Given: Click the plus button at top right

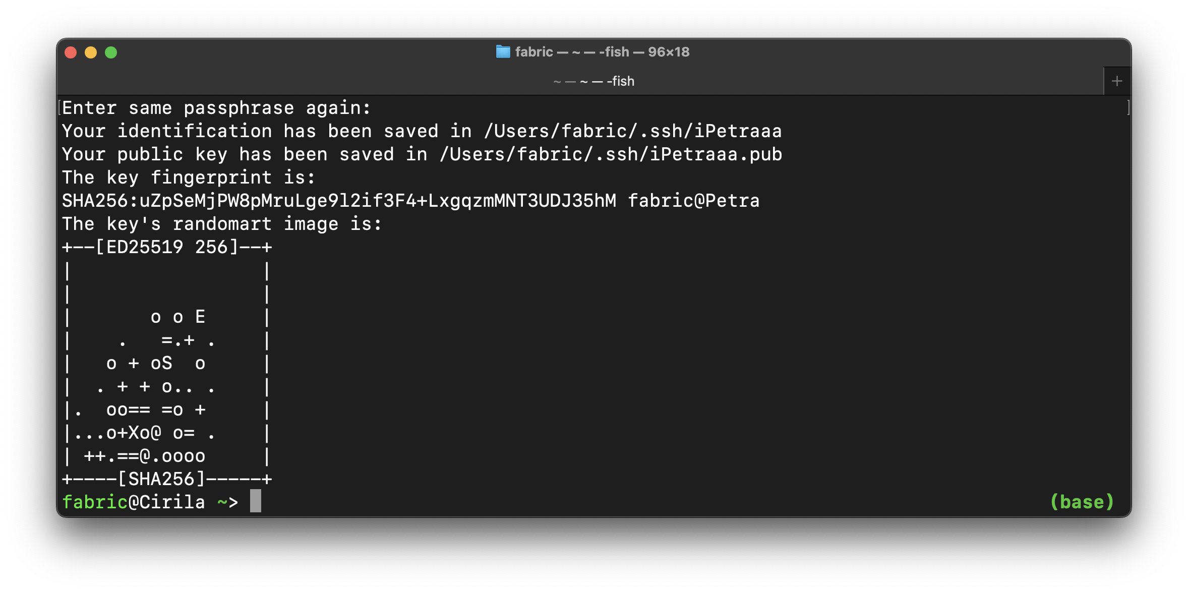Looking at the screenshot, I should [1117, 80].
